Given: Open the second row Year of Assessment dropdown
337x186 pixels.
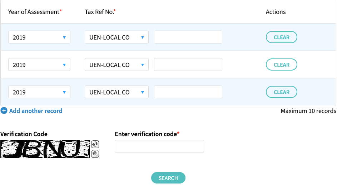Looking at the screenshot, I should point(39,64).
